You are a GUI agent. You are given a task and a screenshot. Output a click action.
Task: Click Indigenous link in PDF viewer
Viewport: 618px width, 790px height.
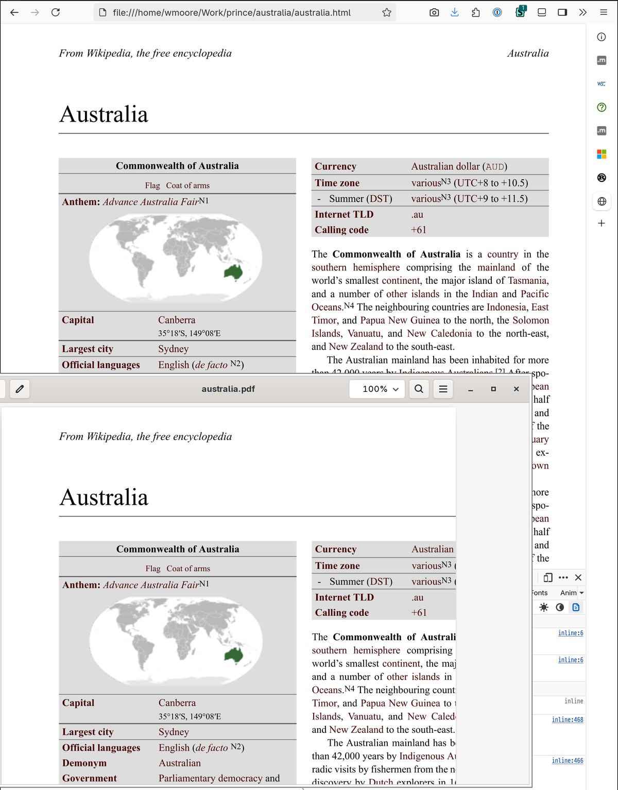click(x=422, y=756)
